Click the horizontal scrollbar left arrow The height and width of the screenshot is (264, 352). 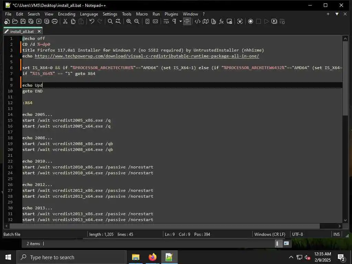(7, 226)
